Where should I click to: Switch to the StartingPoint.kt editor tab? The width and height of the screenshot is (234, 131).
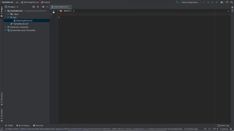click(x=61, y=7)
